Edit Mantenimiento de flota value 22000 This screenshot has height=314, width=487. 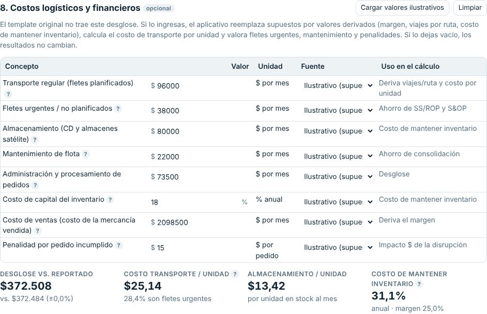tap(199, 156)
